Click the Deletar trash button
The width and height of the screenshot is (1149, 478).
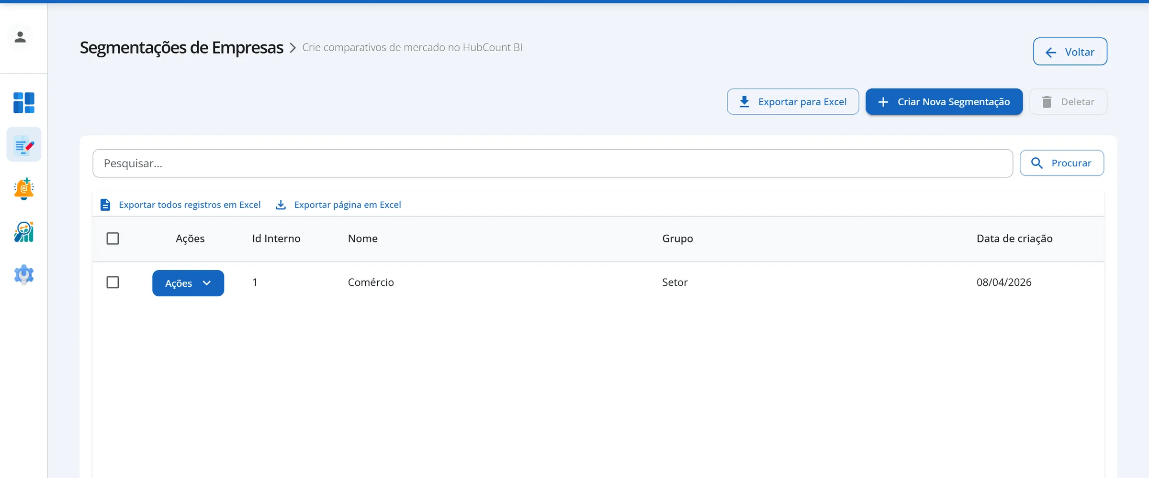(1068, 102)
